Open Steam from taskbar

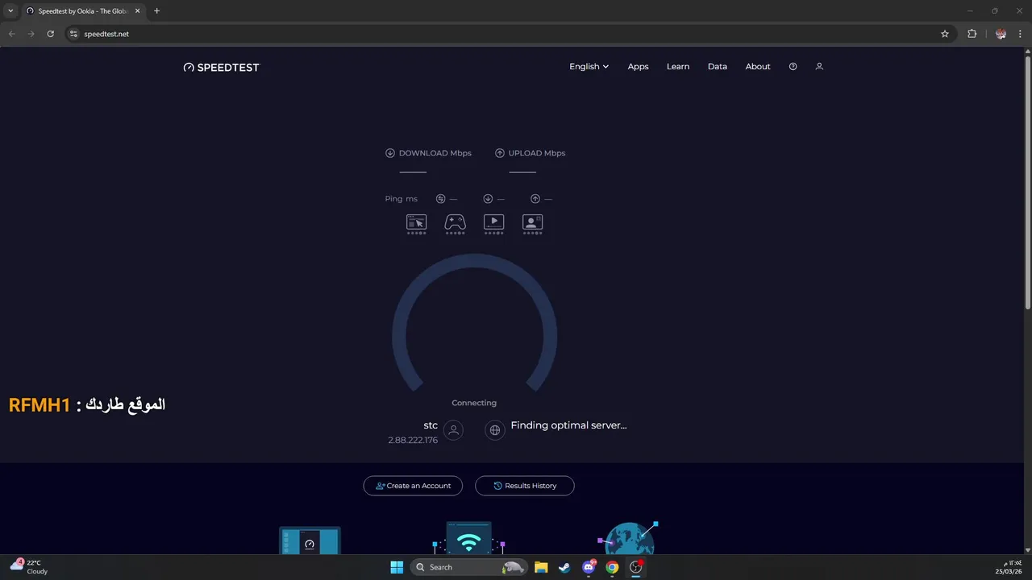click(564, 567)
